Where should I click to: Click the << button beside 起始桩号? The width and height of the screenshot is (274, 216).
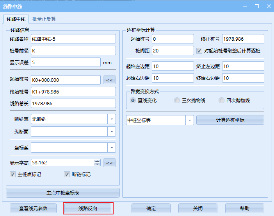click(109, 80)
